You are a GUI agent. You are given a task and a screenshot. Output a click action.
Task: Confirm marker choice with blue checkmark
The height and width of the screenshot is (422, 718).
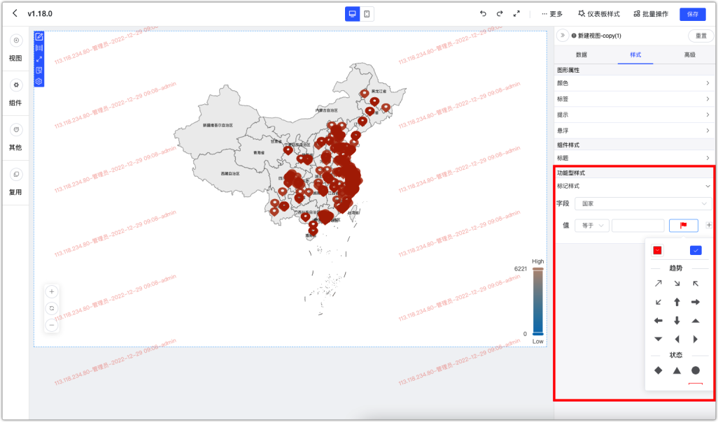695,250
